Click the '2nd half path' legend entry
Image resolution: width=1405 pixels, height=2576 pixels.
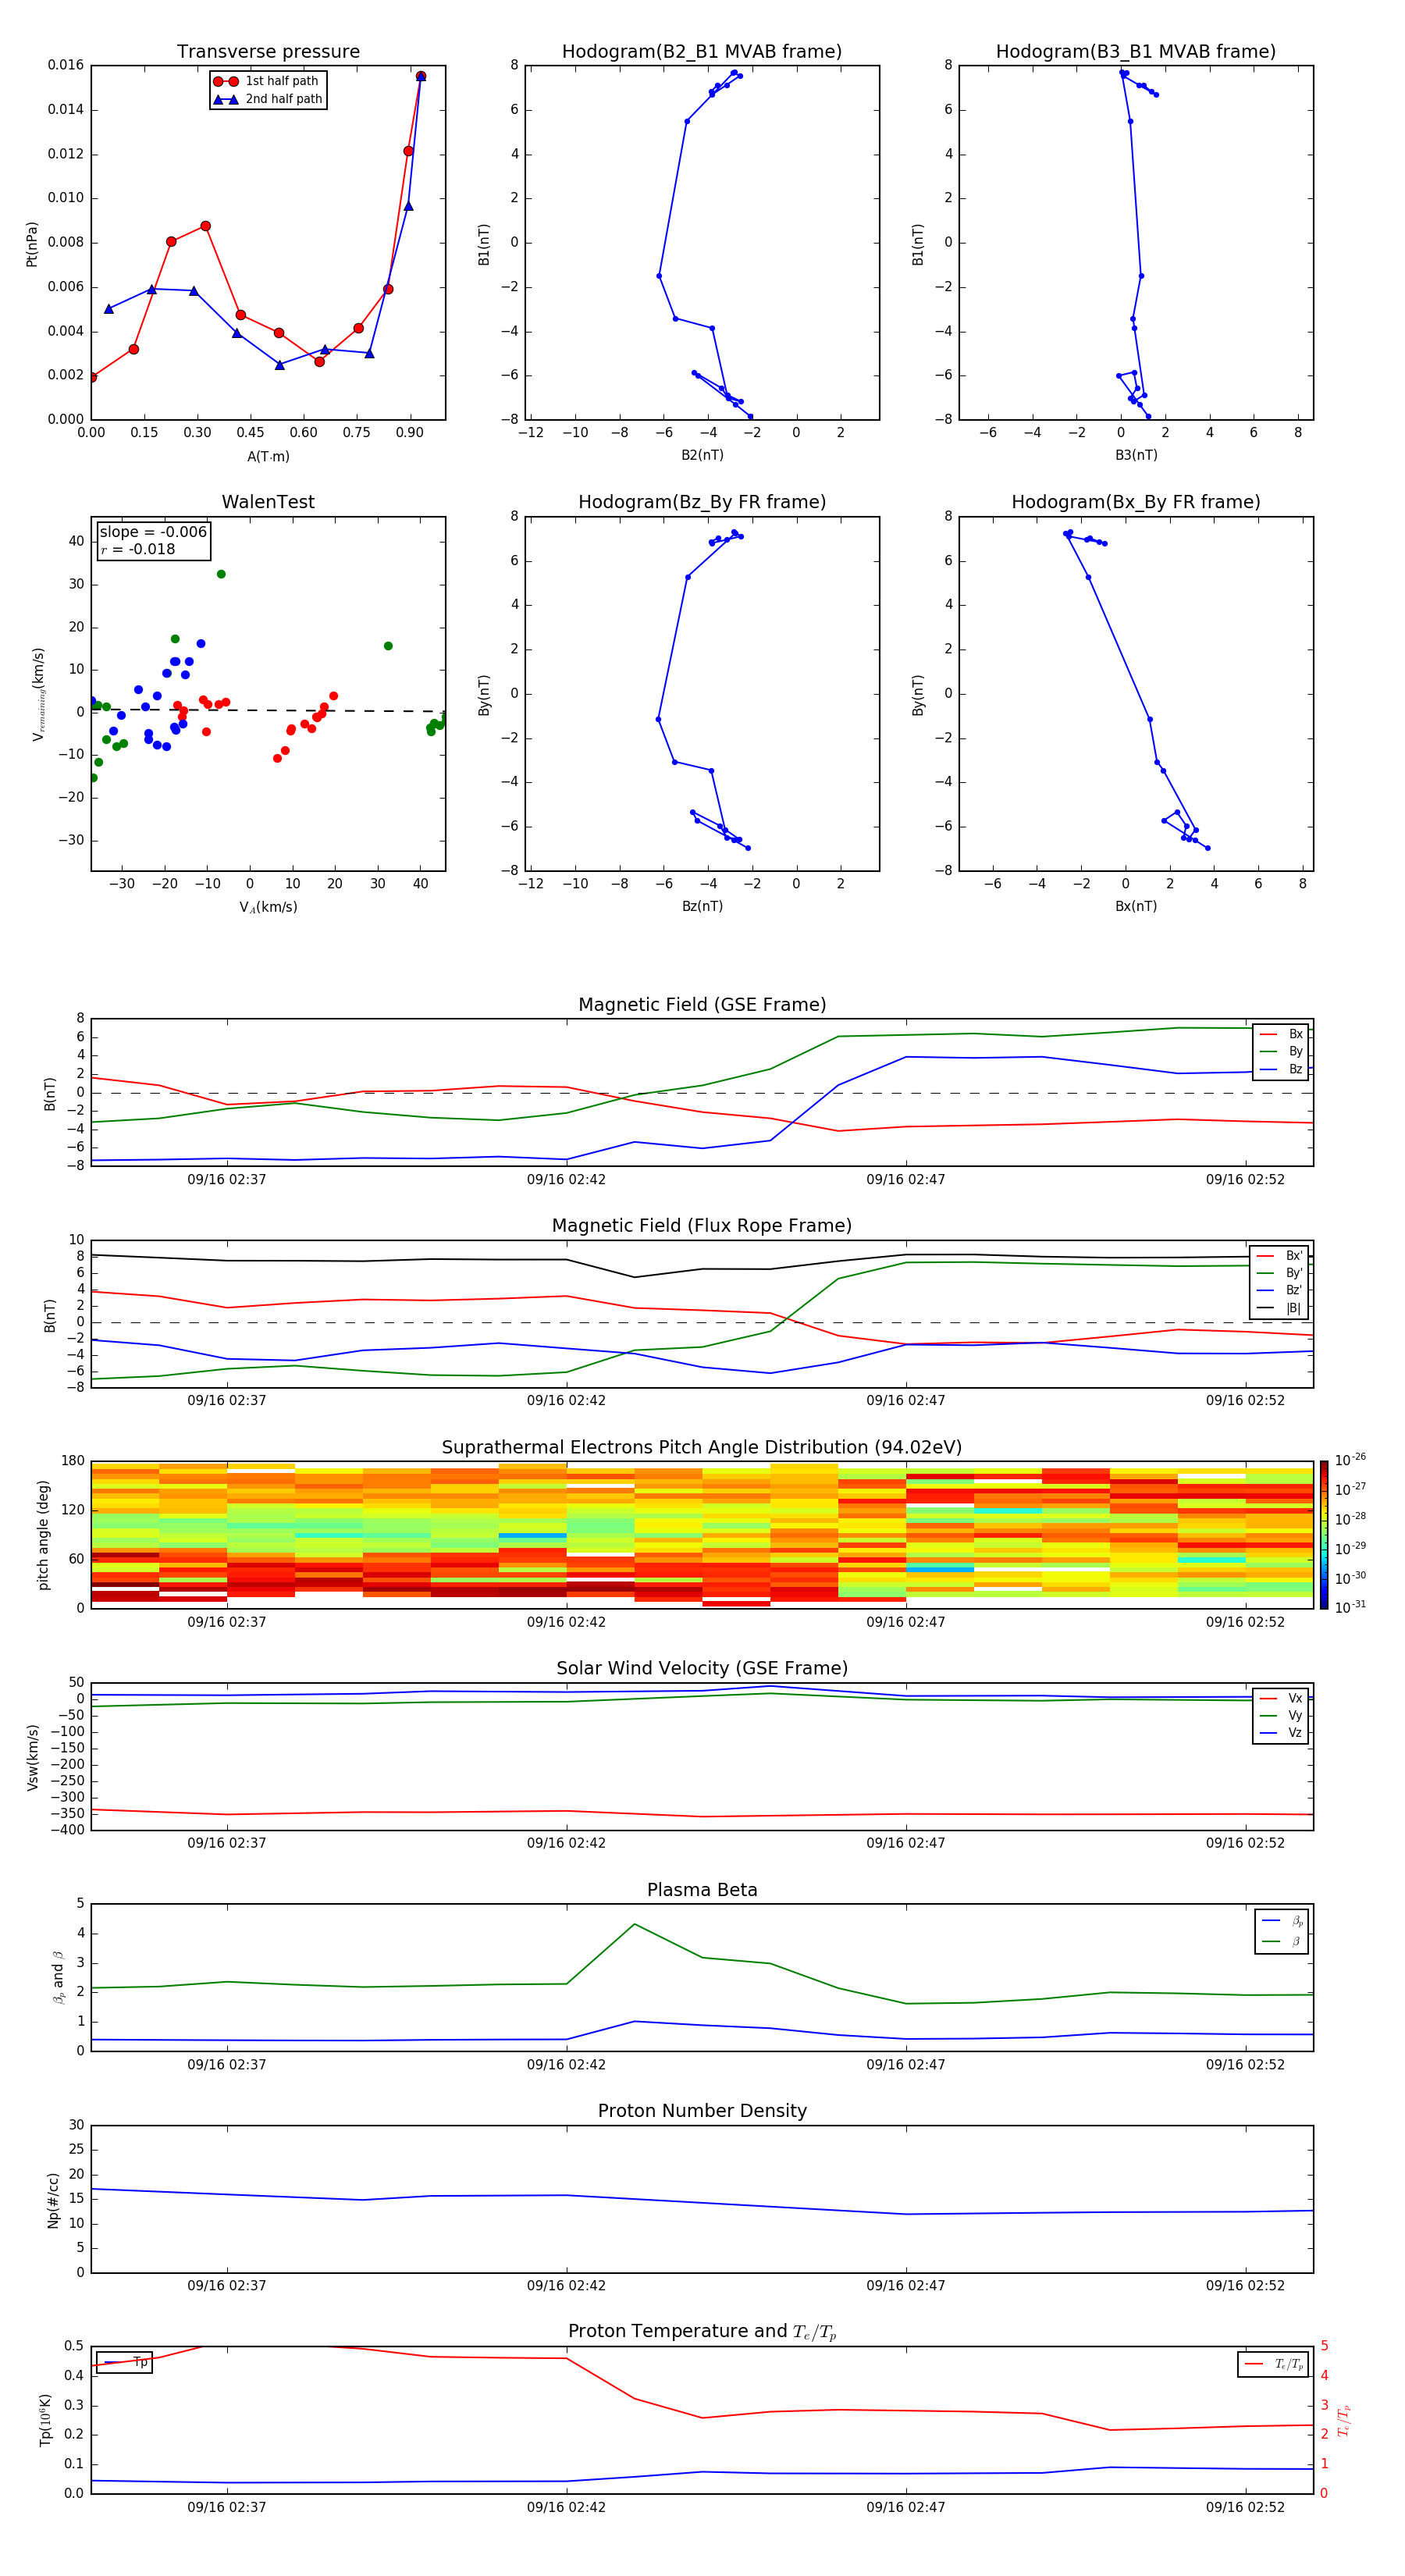click(x=268, y=99)
